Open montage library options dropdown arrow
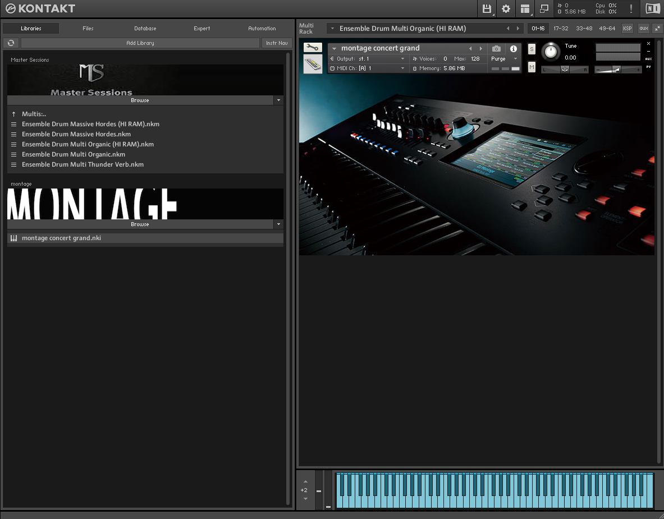Image resolution: width=664 pixels, height=519 pixels. point(278,224)
